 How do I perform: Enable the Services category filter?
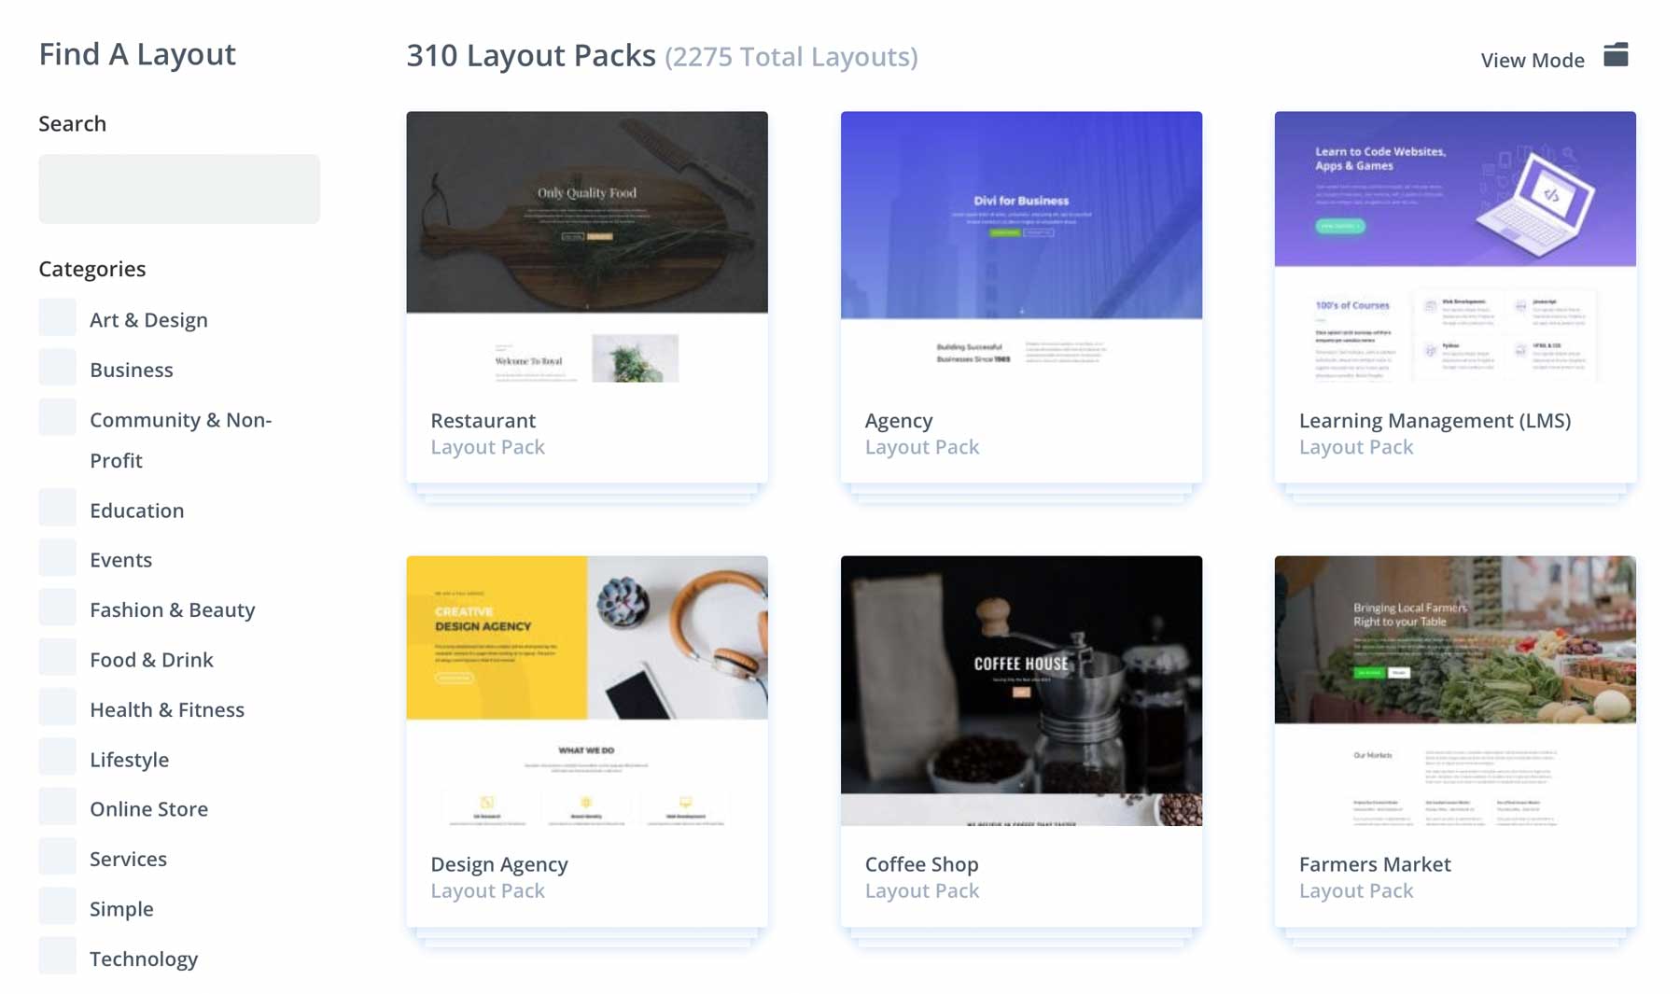(57, 856)
